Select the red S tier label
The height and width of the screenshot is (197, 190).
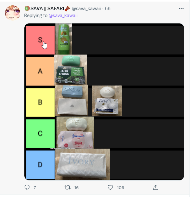40,40
